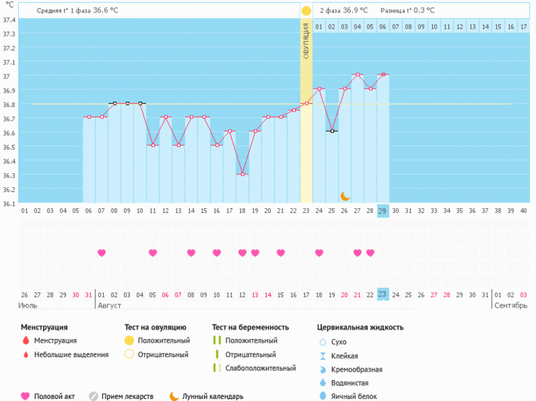
Task: Click the crescent moon icon in the chart
Action: [345, 196]
